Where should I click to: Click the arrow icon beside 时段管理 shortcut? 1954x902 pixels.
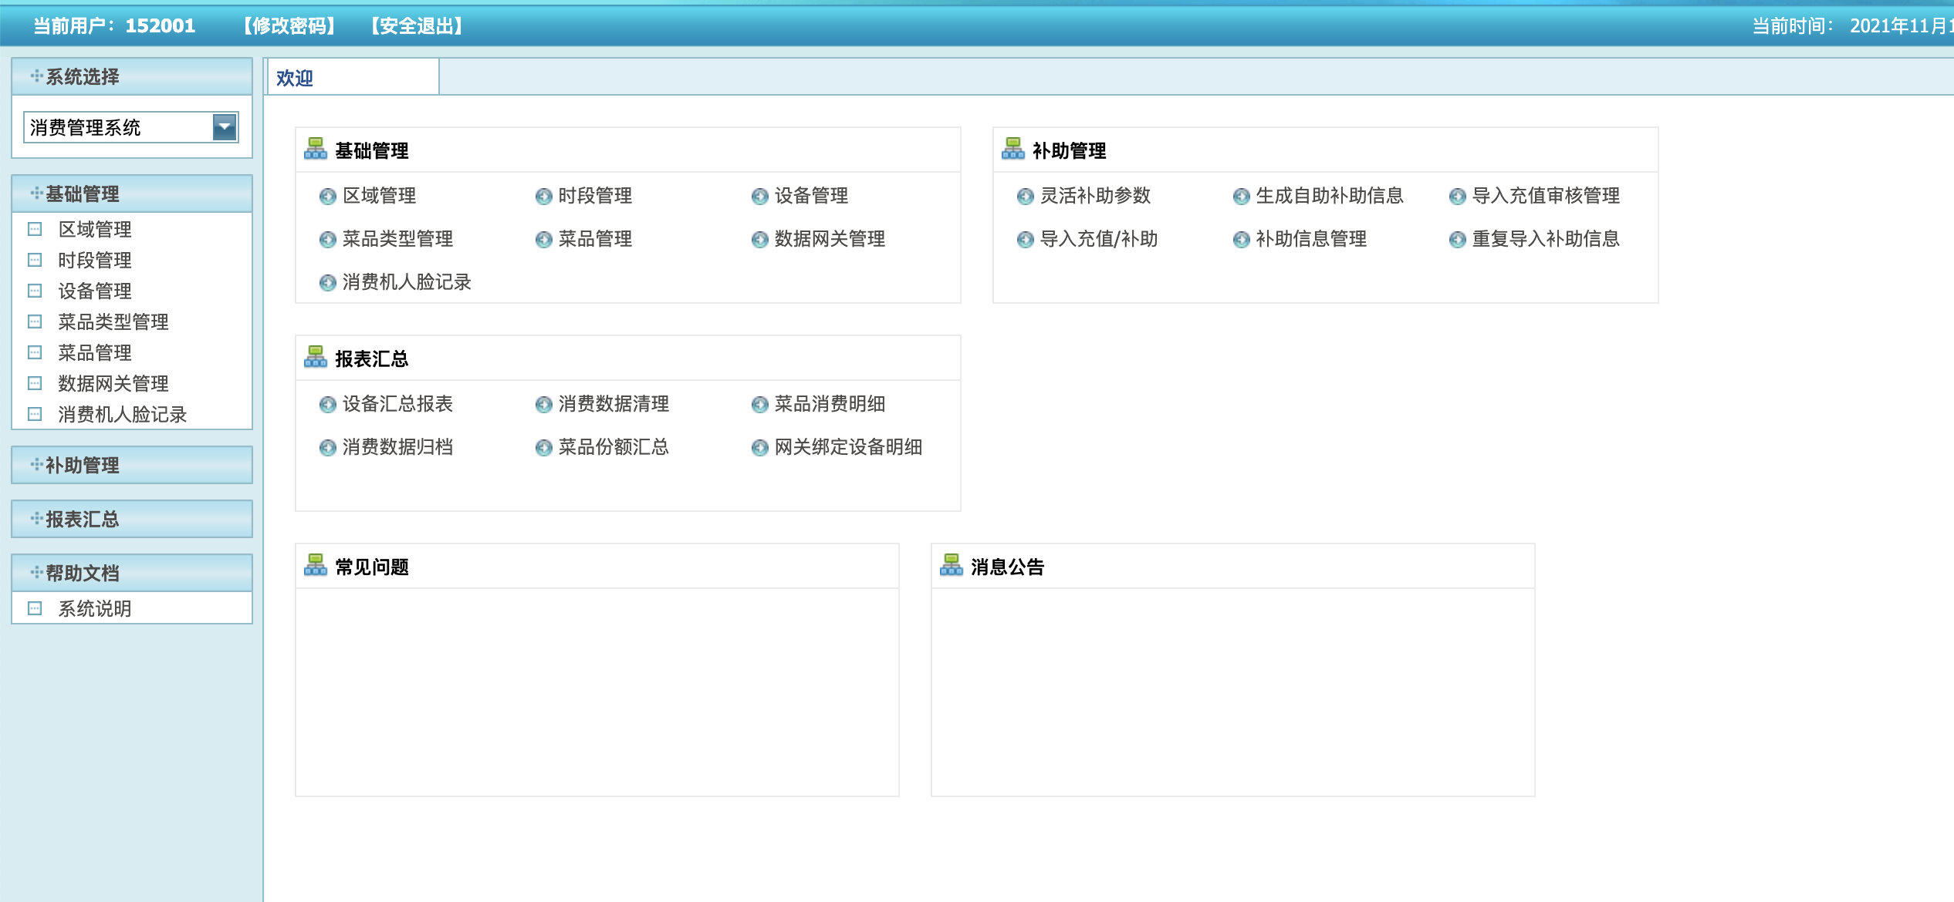[543, 197]
